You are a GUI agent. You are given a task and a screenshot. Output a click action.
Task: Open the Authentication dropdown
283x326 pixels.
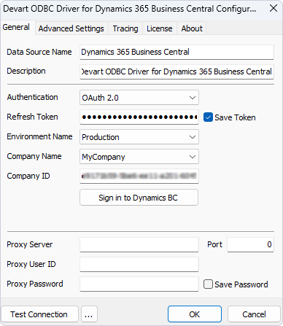point(139,98)
